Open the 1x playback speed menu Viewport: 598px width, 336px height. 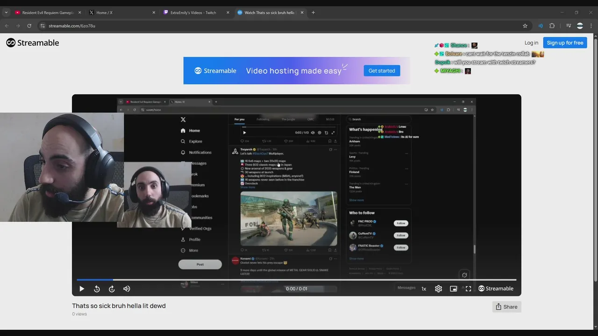pyautogui.click(x=424, y=289)
